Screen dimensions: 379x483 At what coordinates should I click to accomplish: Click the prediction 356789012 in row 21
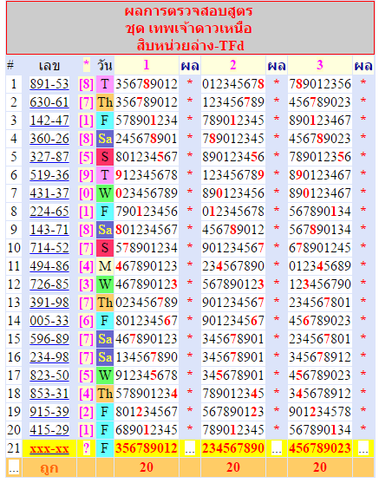click(x=147, y=448)
